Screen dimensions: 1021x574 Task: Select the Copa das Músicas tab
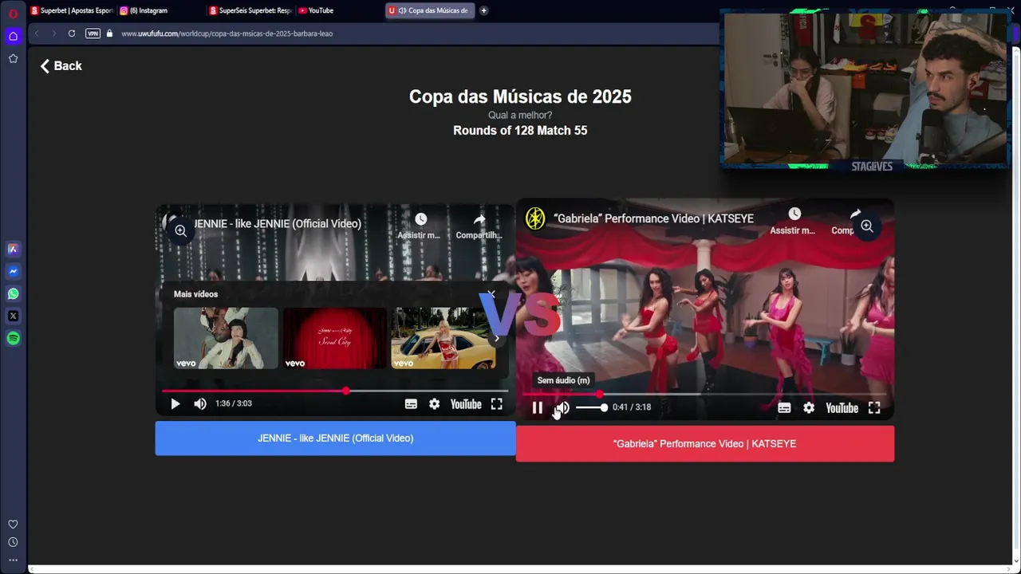coord(429,10)
